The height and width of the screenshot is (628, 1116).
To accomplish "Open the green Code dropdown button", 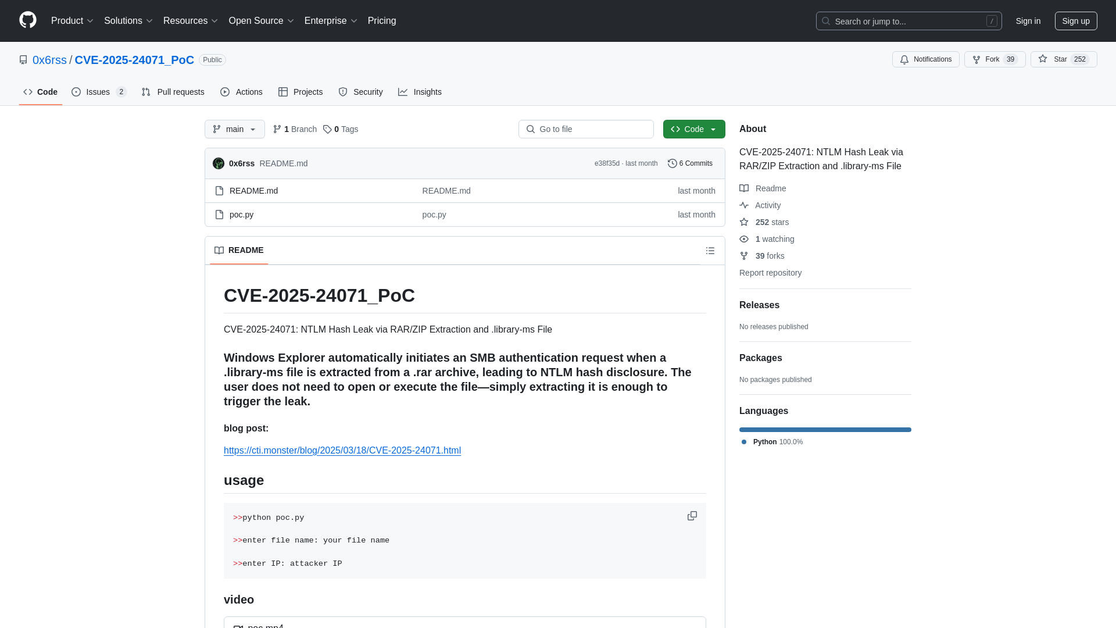I will 694,129.
